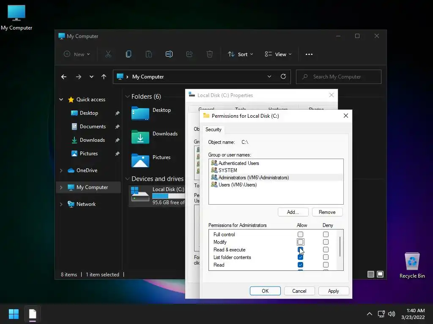
Task: Click the file app icon on taskbar
Action: click(33, 314)
